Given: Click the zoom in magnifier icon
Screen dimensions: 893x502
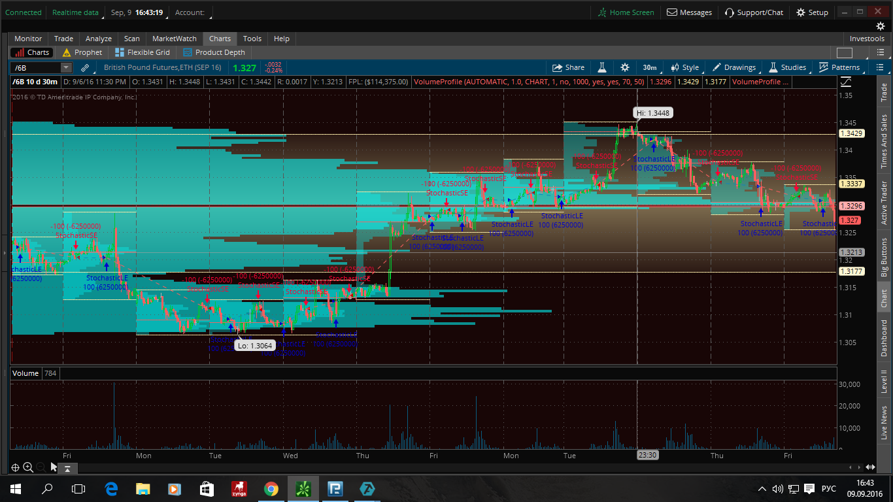Looking at the screenshot, I should (28, 467).
